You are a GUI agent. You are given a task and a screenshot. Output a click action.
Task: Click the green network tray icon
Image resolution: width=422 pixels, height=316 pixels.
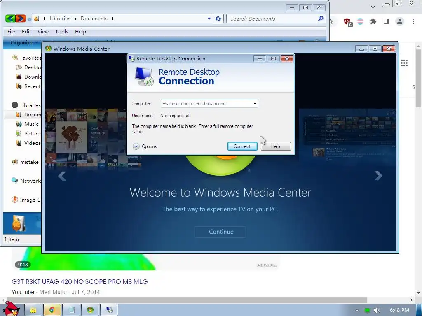tap(367, 310)
